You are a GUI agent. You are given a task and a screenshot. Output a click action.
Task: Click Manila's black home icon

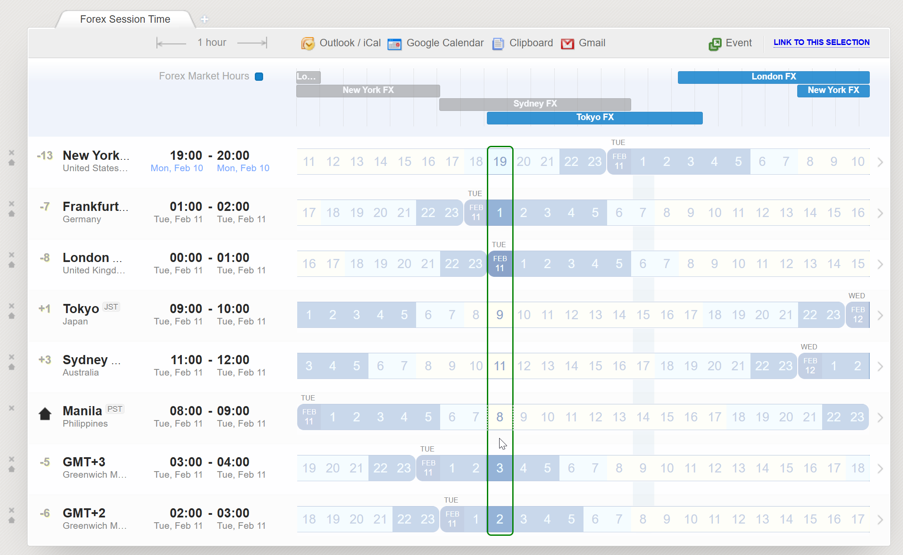pos(45,414)
